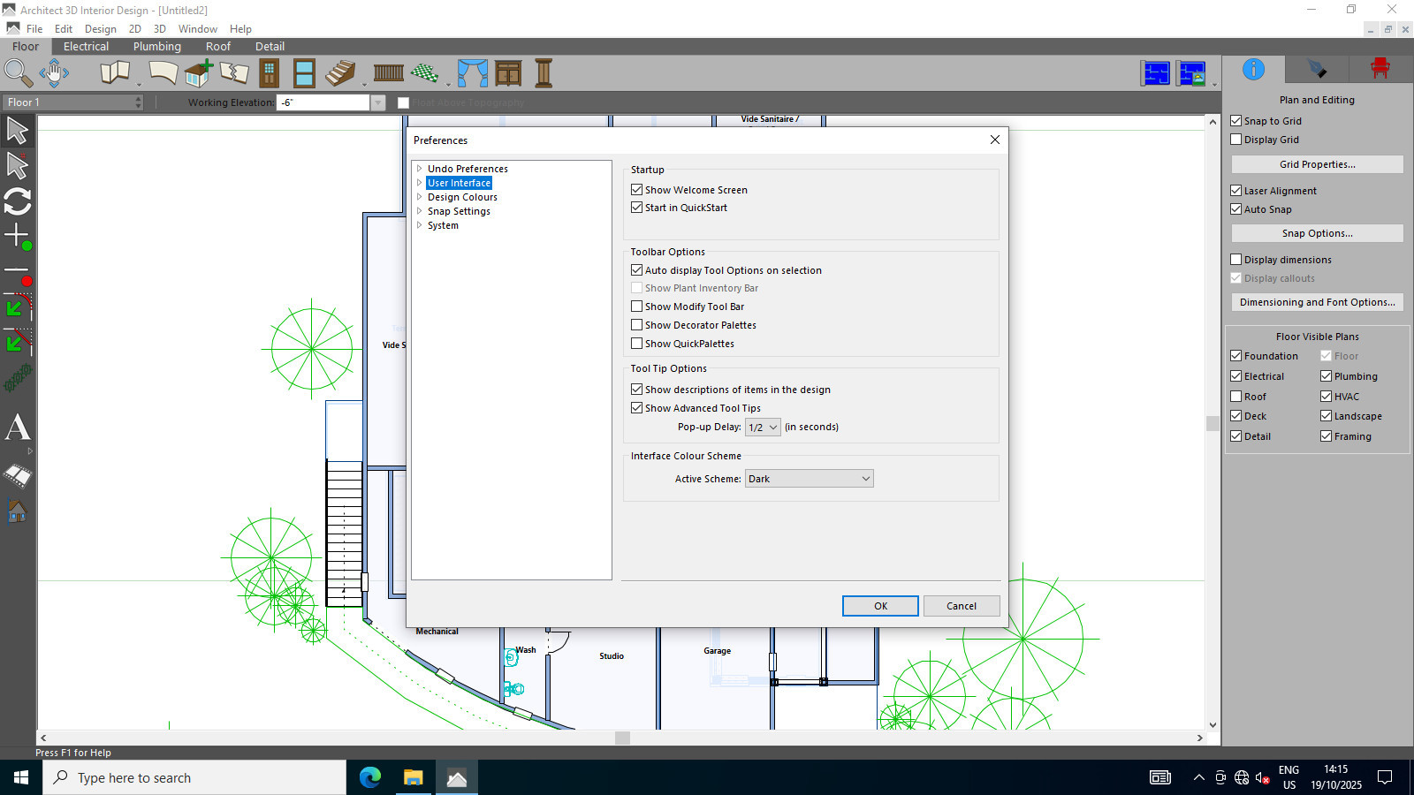Uncheck Show Welcome Screen
Viewport: 1414px width, 795px height.
coord(636,190)
